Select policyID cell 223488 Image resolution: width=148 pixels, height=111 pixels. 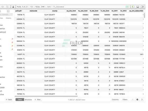pyautogui.click(x=20, y=45)
